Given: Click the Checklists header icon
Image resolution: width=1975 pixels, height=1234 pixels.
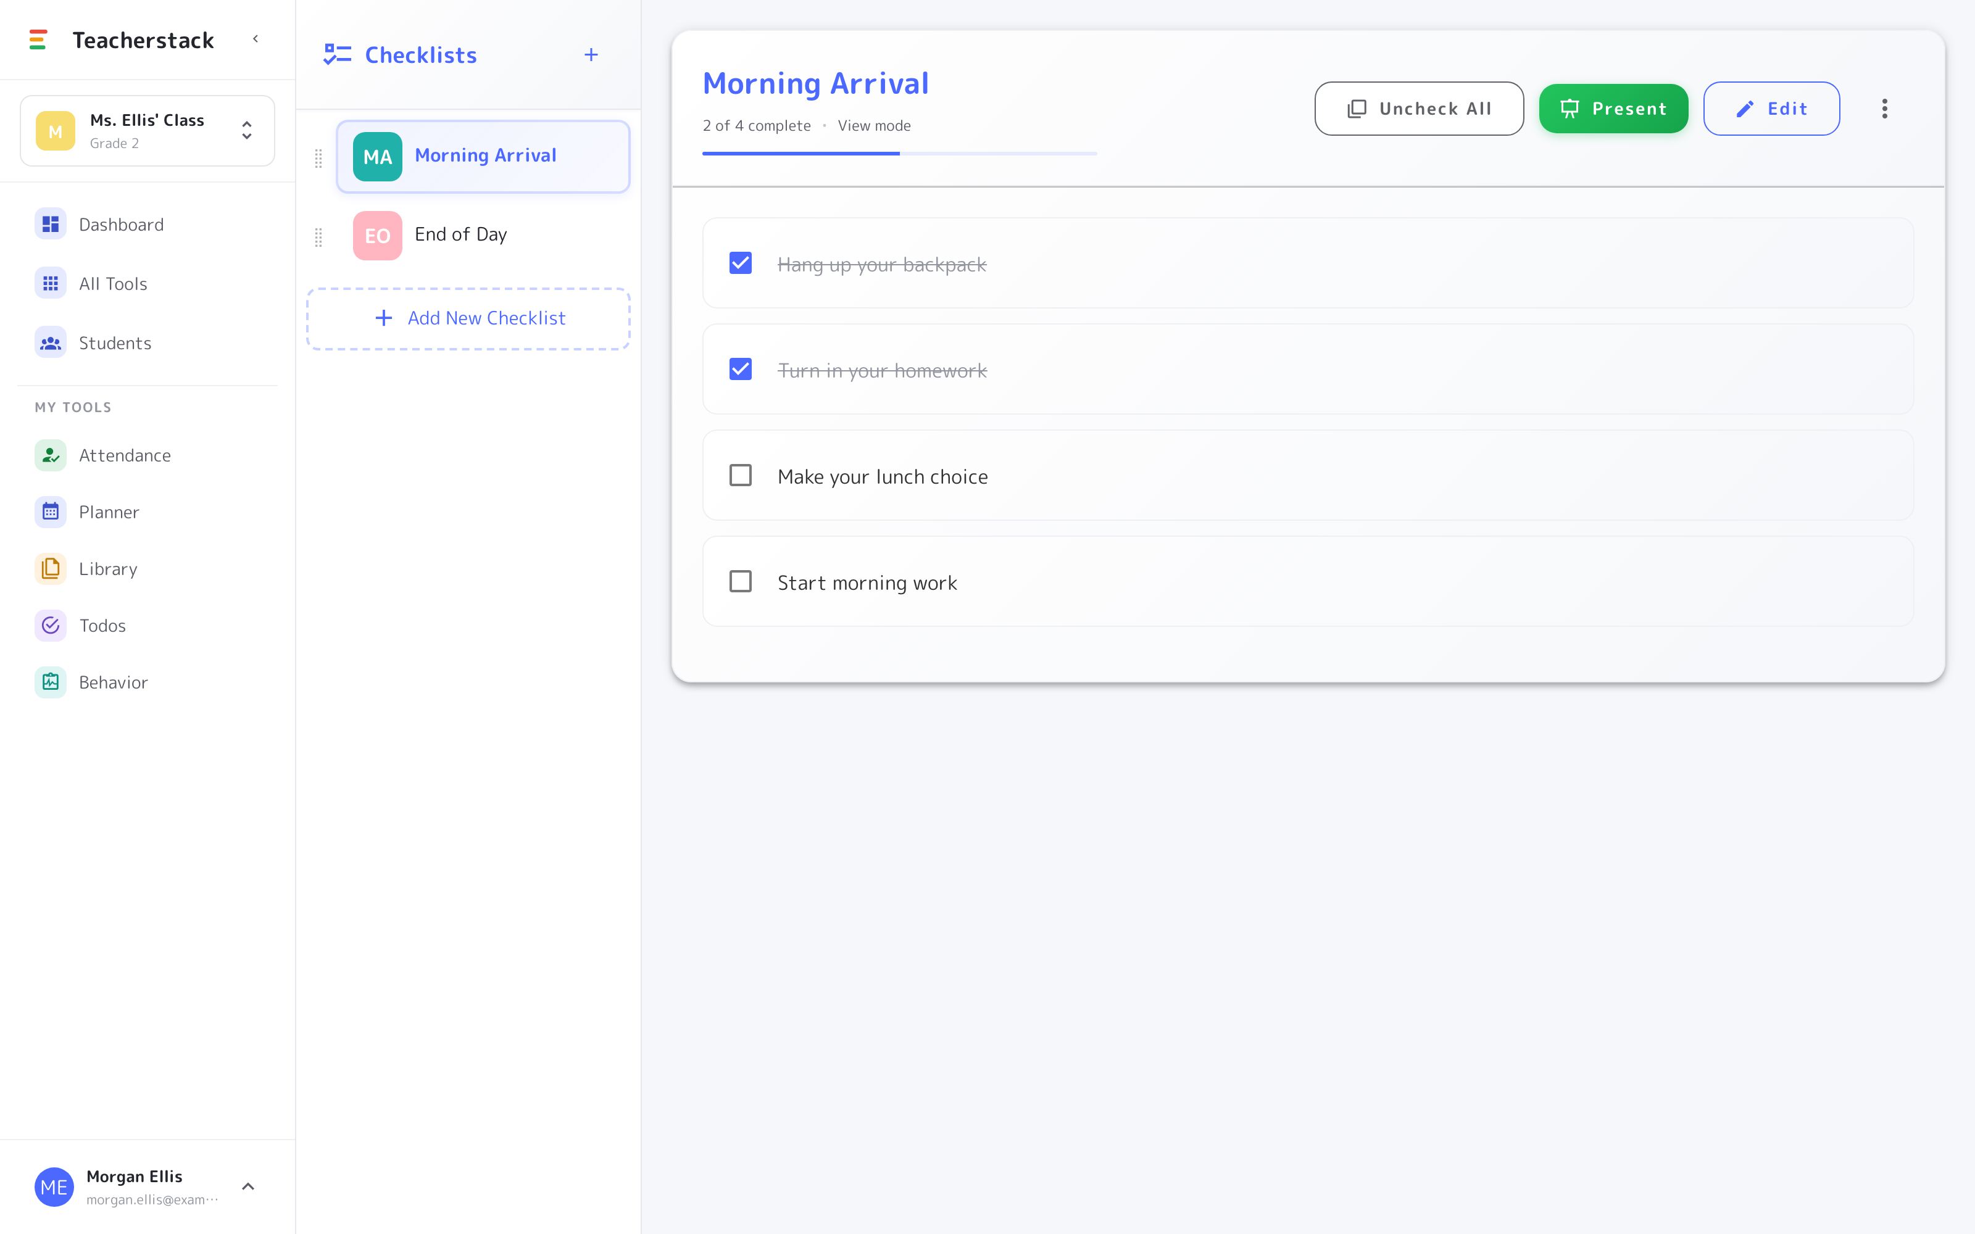Looking at the screenshot, I should (x=337, y=55).
